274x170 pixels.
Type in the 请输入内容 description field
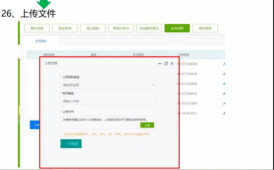(x=108, y=101)
